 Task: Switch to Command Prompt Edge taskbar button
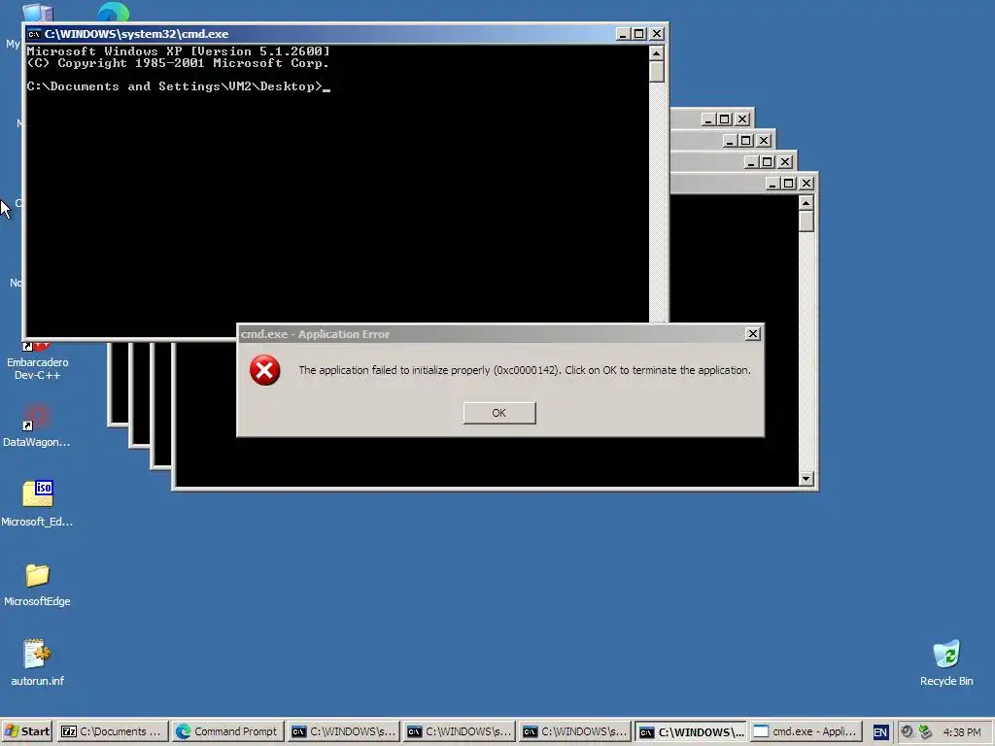(227, 731)
